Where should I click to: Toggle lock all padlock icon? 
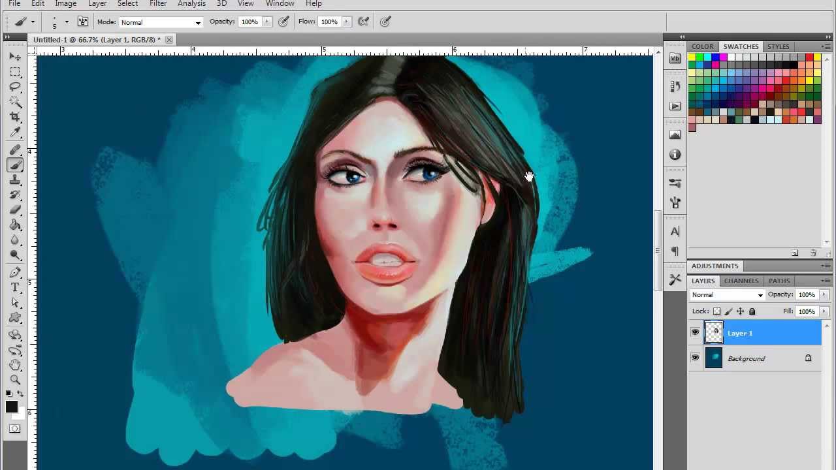click(752, 311)
